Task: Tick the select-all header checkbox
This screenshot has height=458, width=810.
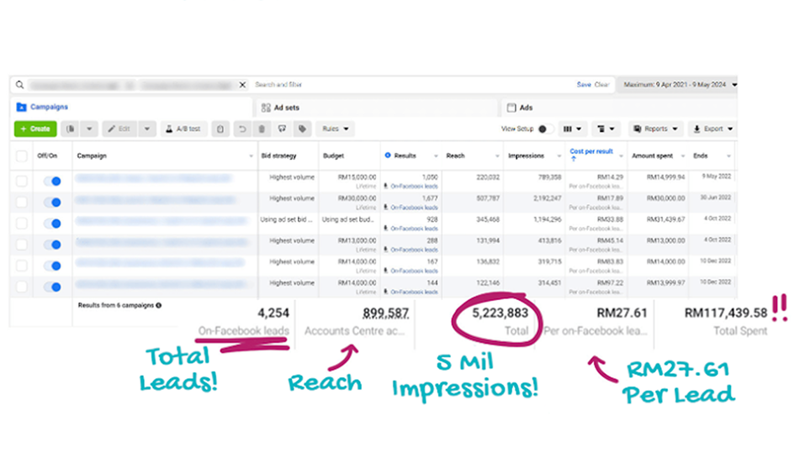Action: pyautogui.click(x=22, y=155)
